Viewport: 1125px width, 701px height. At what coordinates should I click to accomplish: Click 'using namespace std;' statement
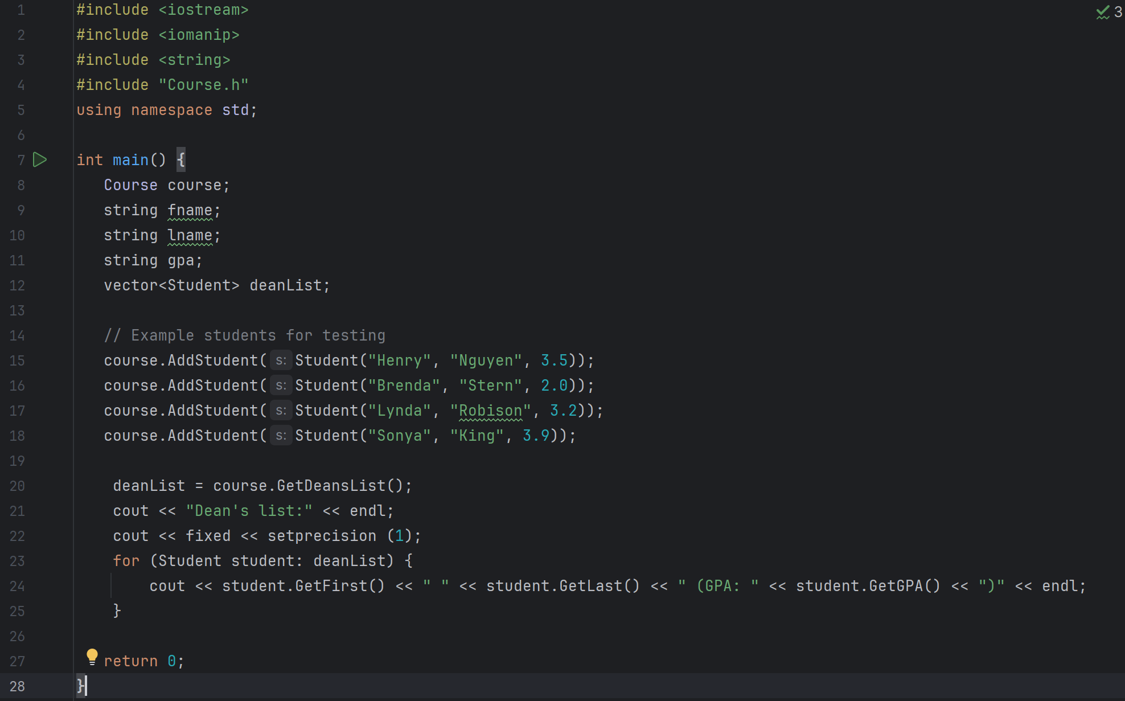tap(167, 110)
